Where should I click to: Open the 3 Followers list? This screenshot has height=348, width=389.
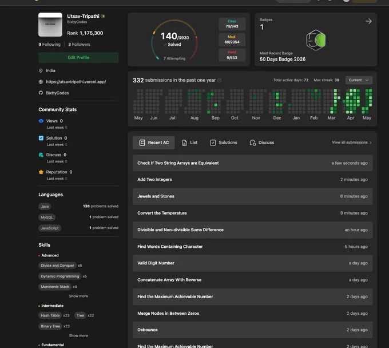coord(79,45)
